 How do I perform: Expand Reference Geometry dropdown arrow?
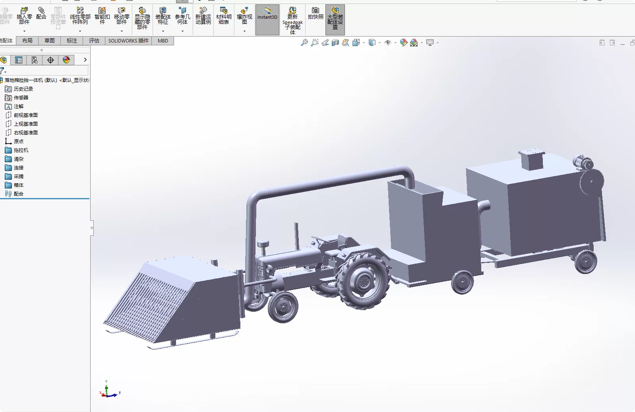182,31
